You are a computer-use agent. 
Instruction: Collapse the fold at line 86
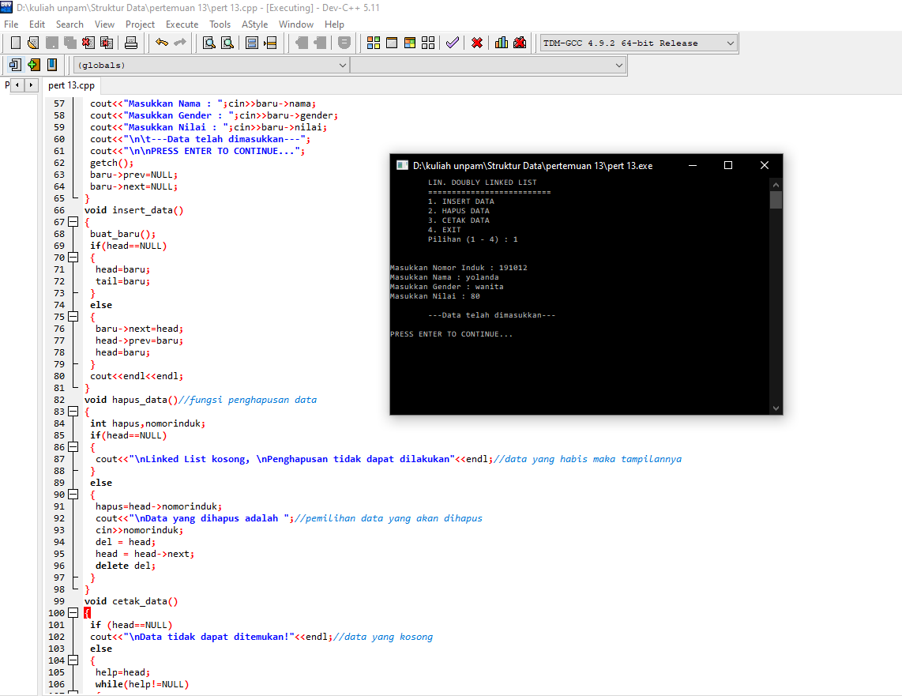click(73, 447)
